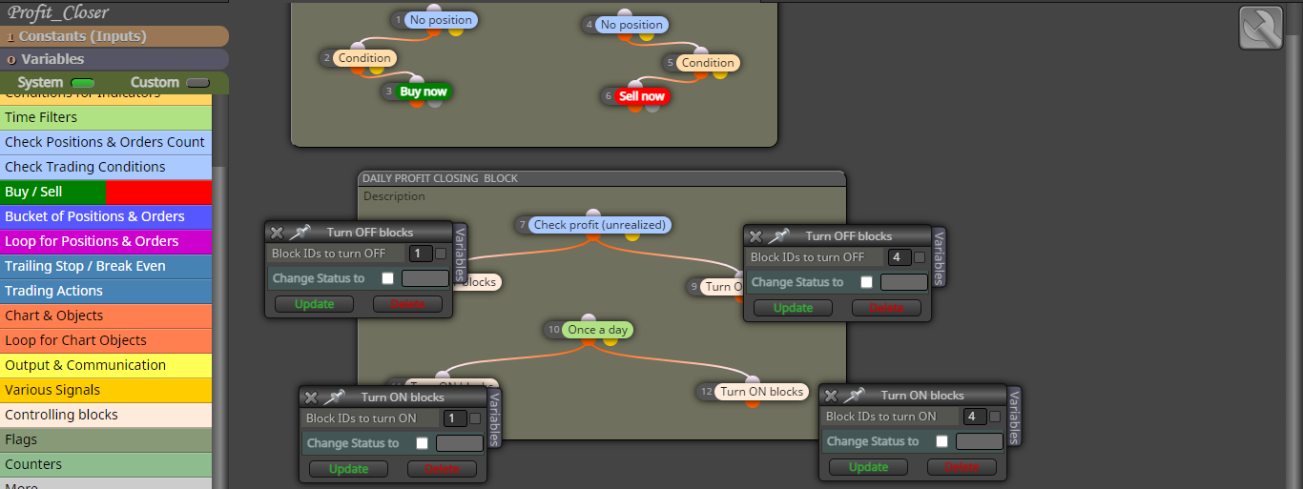Viewport: 1303px width, 489px height.
Task: Pin the Turn ON blocks panel with ID 4
Action: point(856,396)
